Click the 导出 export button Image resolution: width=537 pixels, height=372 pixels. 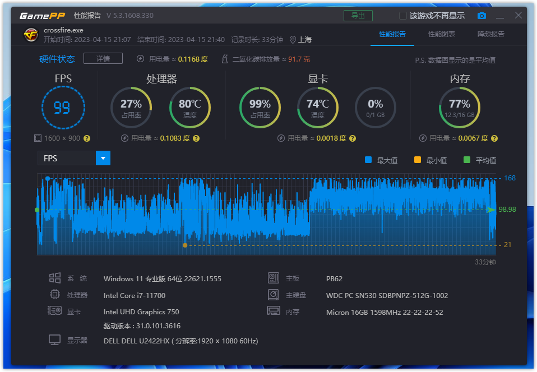358,16
